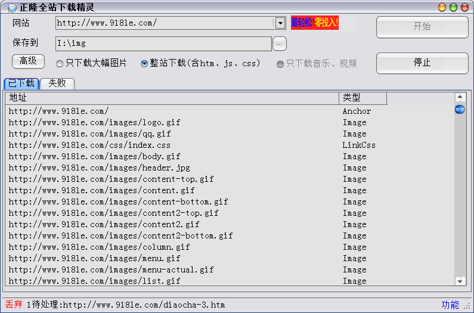Sort by the 地址 column header

[x=172, y=98]
